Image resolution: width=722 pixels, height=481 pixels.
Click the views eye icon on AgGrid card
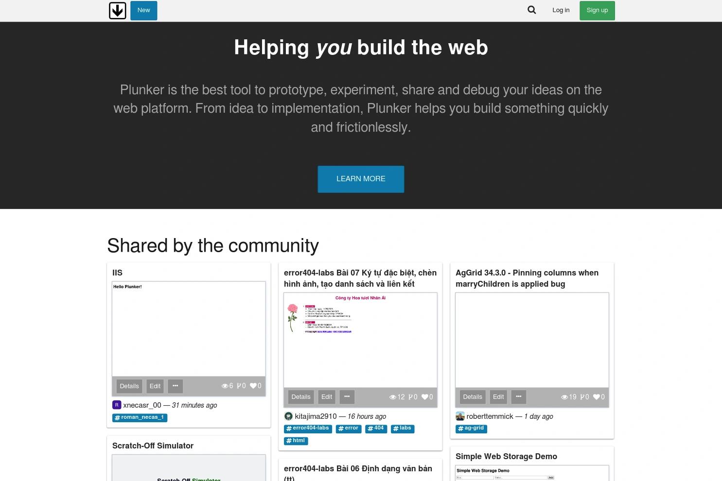coord(564,397)
